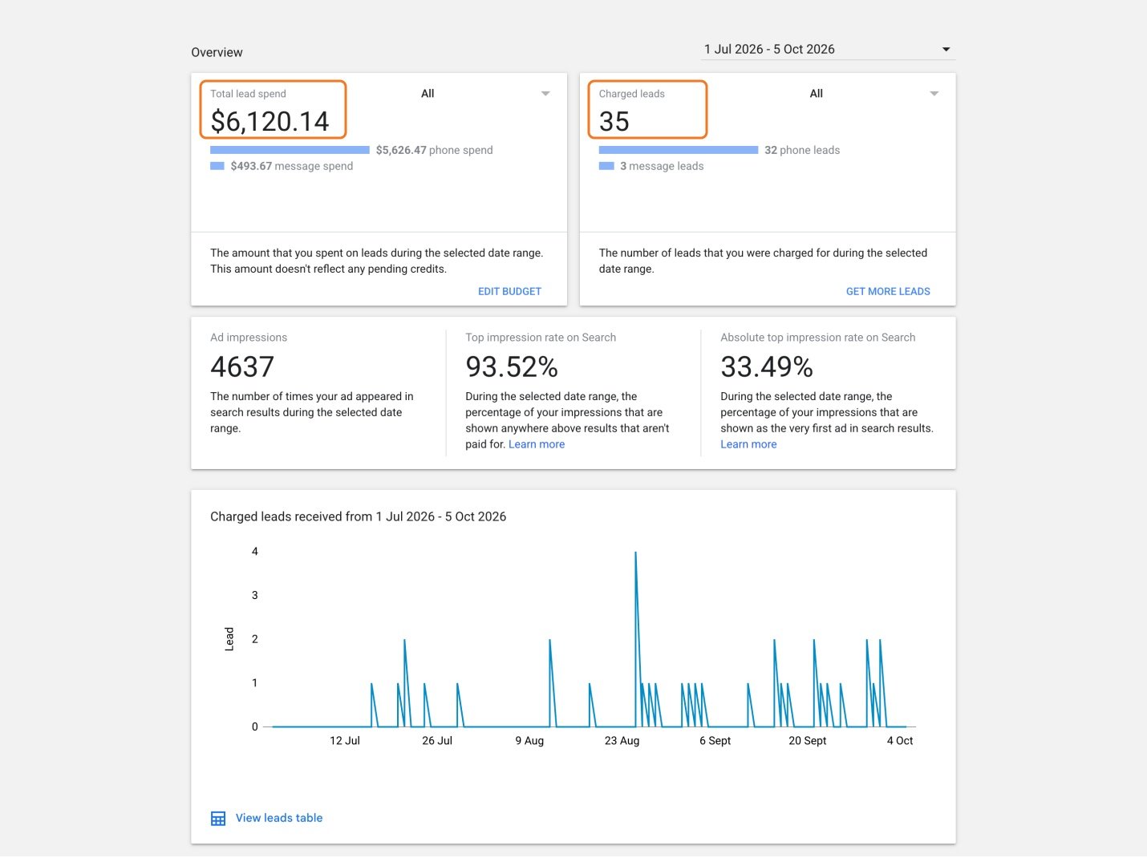
Task: Select the $6,120.14 total lead spend value
Action: point(270,121)
